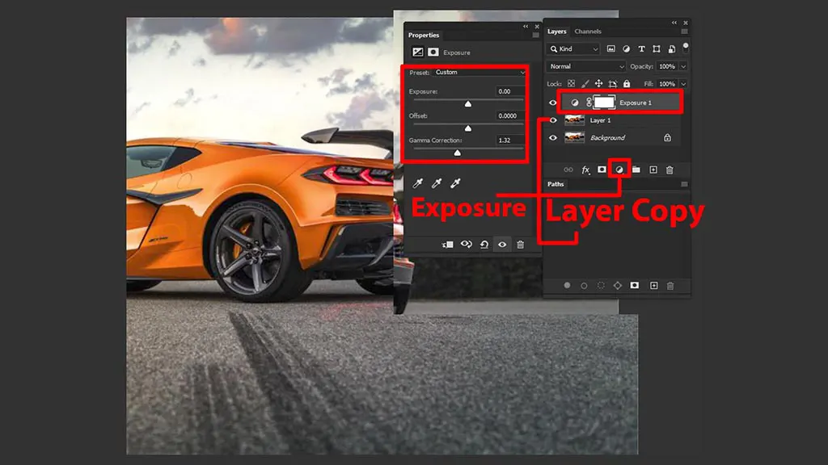Viewport: 828px width, 465px height.
Task: Filter layers by smart objects
Action: pos(672,49)
